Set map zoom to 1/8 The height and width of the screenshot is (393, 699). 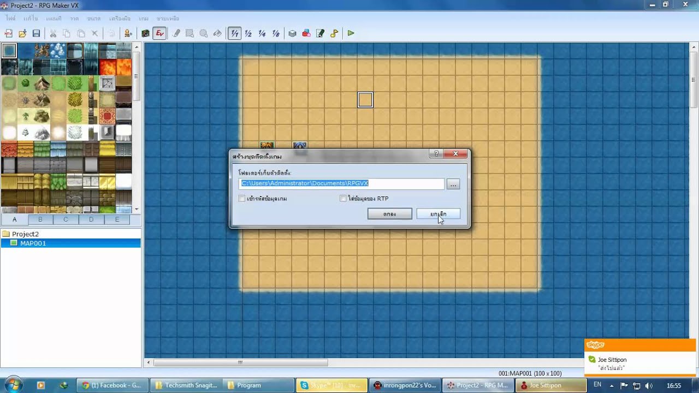click(x=275, y=33)
